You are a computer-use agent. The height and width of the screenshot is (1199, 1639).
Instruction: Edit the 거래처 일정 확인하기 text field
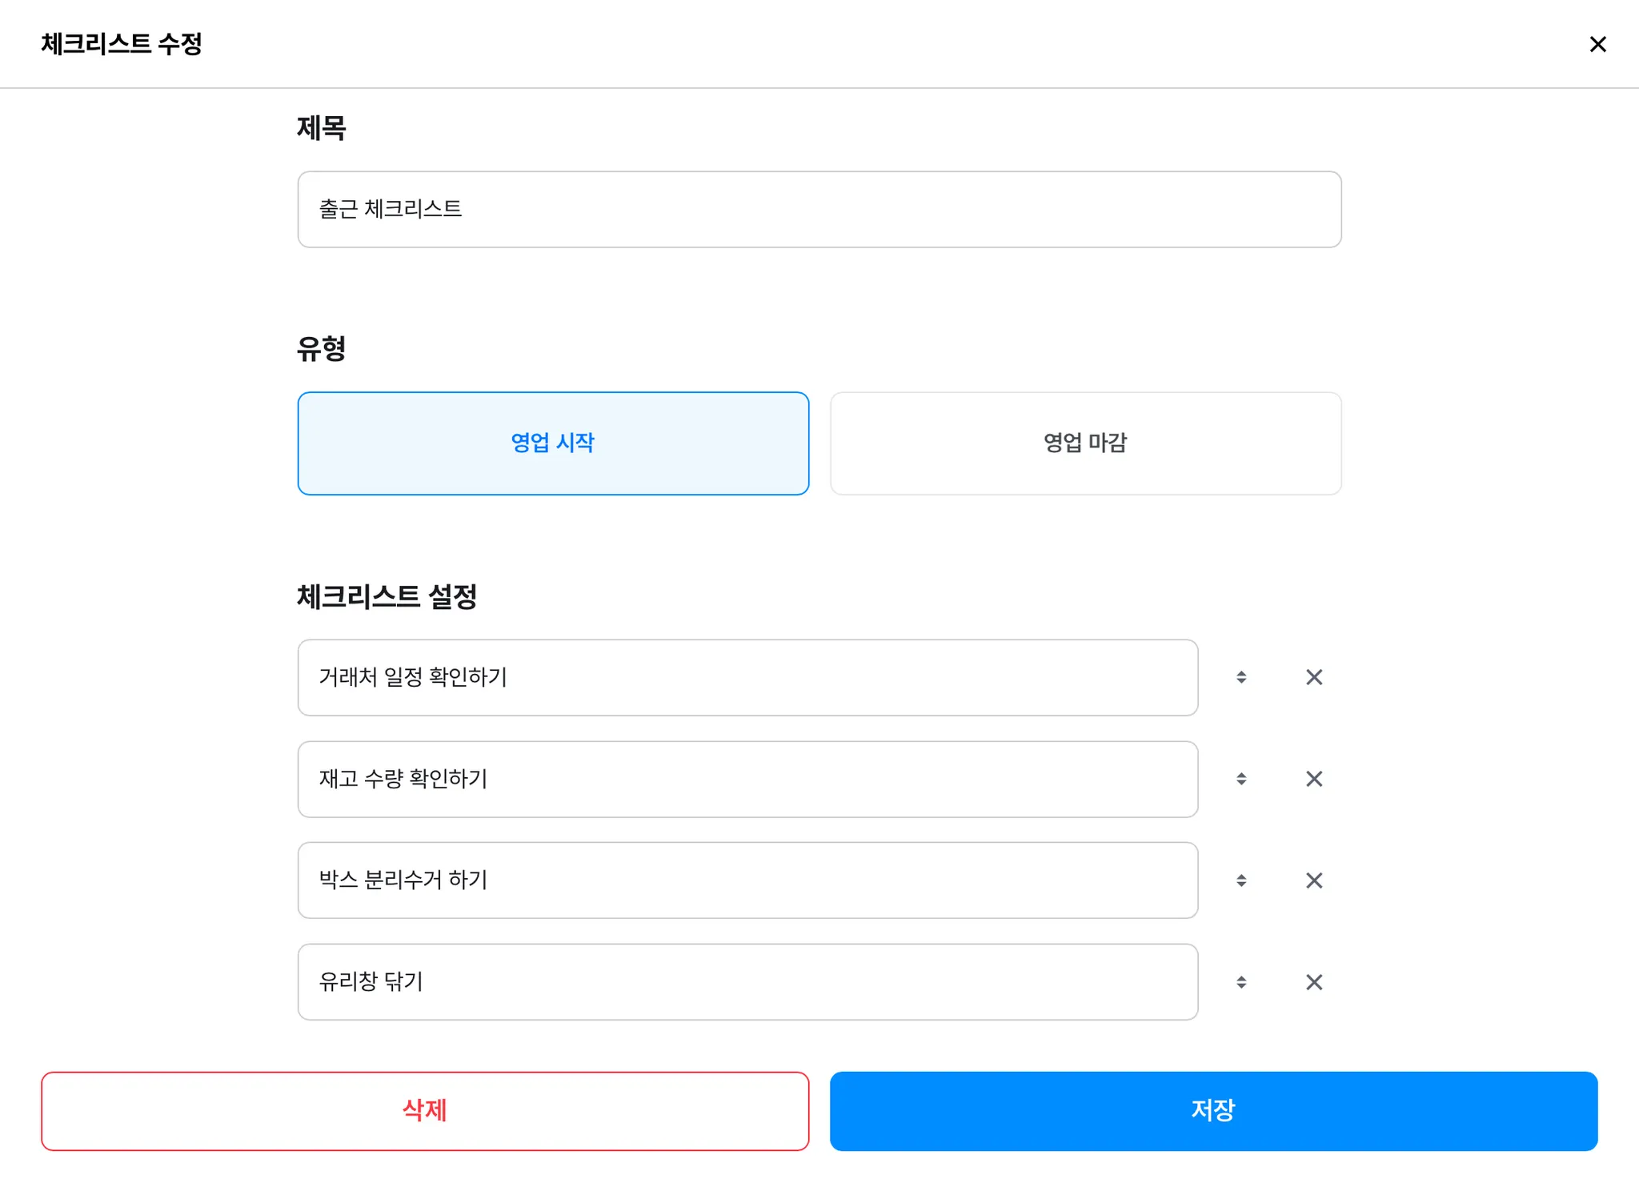[747, 677]
